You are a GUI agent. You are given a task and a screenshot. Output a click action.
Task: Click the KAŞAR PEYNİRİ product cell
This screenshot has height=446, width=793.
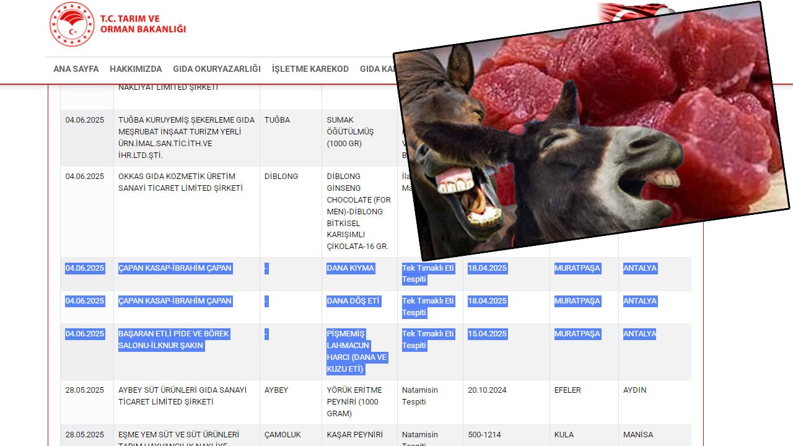click(x=359, y=435)
